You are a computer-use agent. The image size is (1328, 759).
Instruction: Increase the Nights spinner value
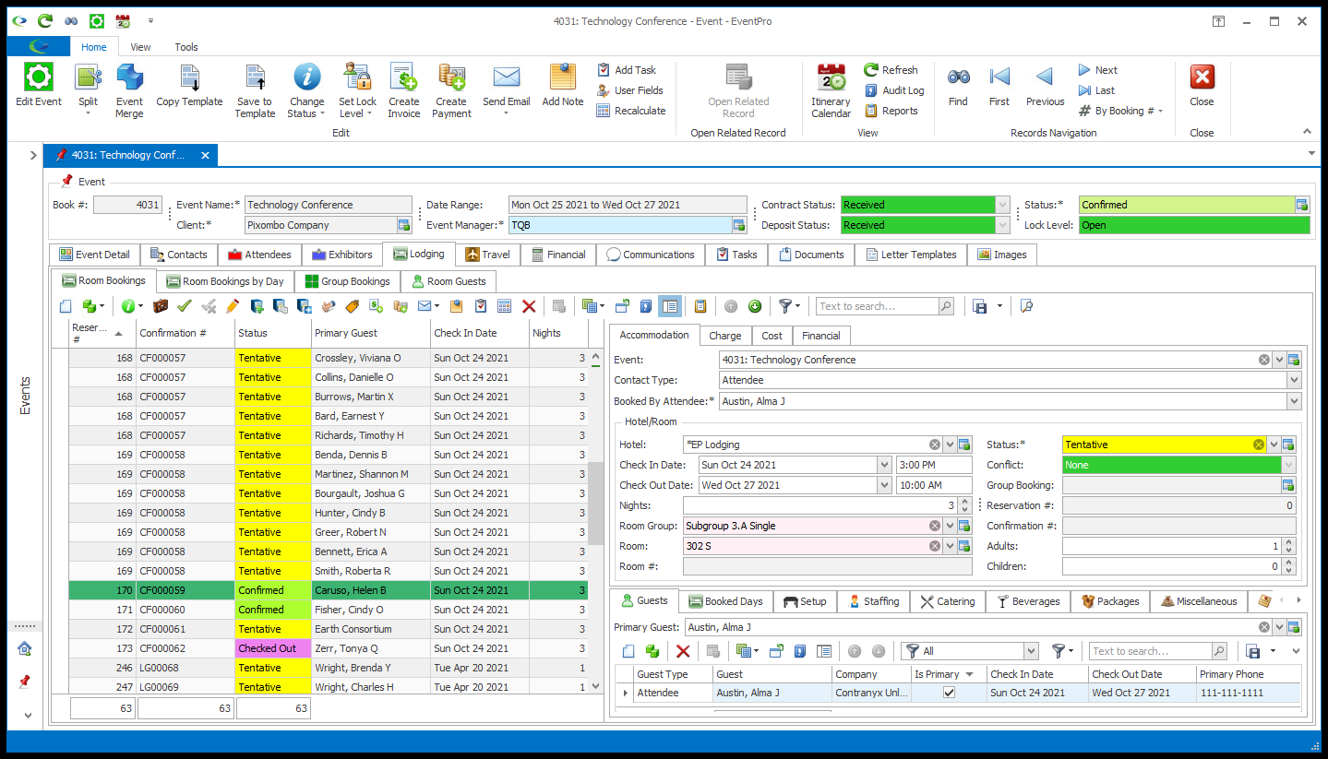pyautogui.click(x=965, y=502)
